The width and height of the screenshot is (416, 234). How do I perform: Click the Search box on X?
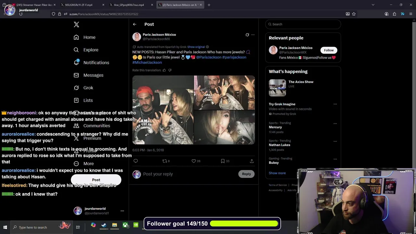(x=303, y=24)
